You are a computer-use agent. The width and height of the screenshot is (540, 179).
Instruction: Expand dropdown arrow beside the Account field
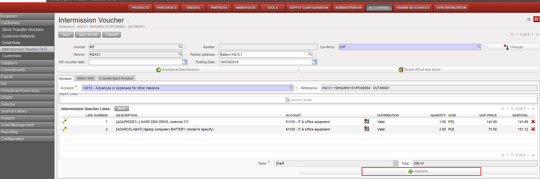(x=296, y=88)
